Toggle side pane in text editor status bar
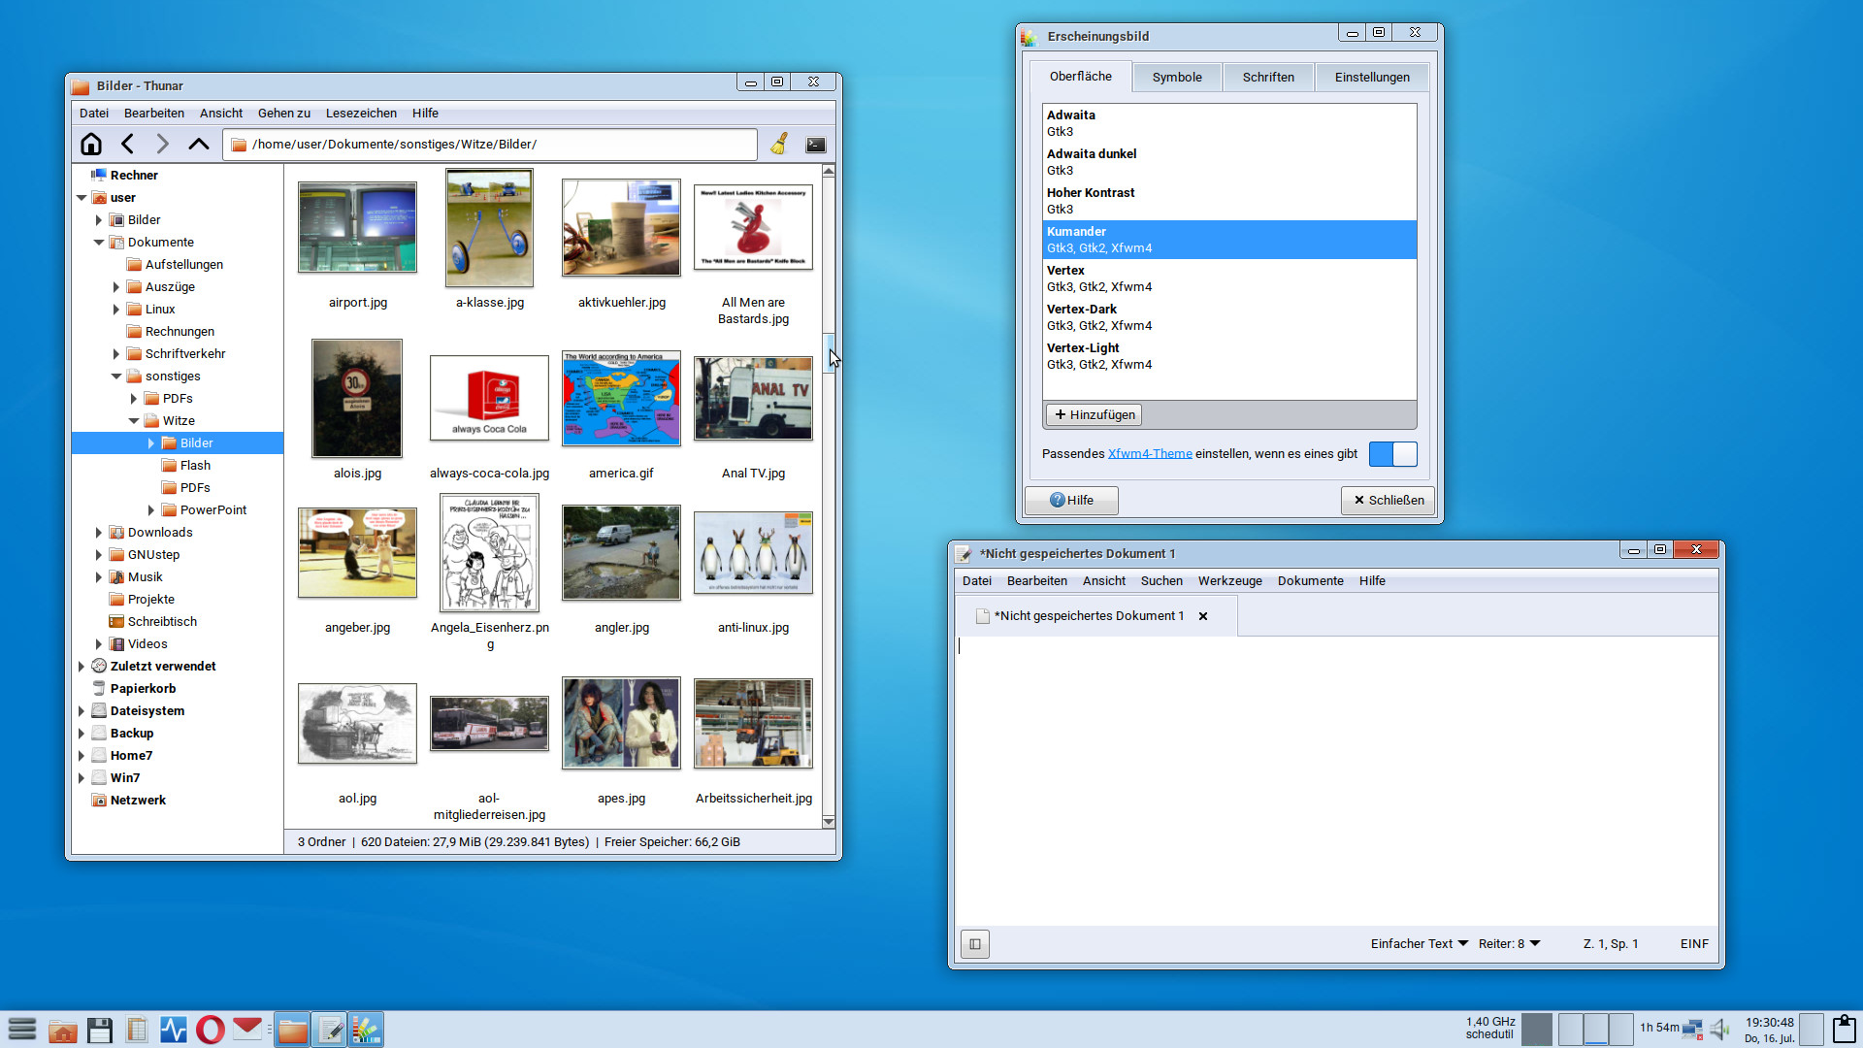This screenshot has width=1863, height=1048. (x=975, y=944)
